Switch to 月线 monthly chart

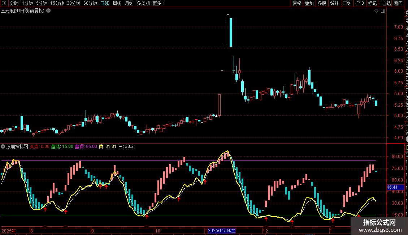pyautogui.click(x=129, y=3)
